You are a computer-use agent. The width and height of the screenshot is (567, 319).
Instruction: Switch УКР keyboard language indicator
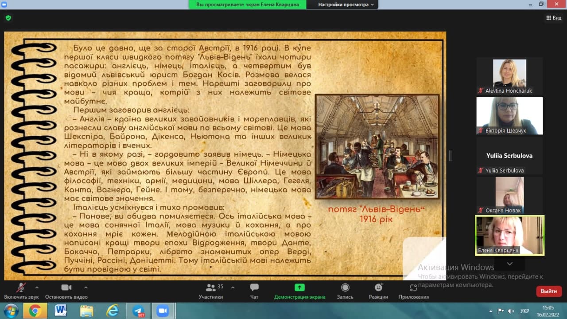pyautogui.click(x=524, y=311)
